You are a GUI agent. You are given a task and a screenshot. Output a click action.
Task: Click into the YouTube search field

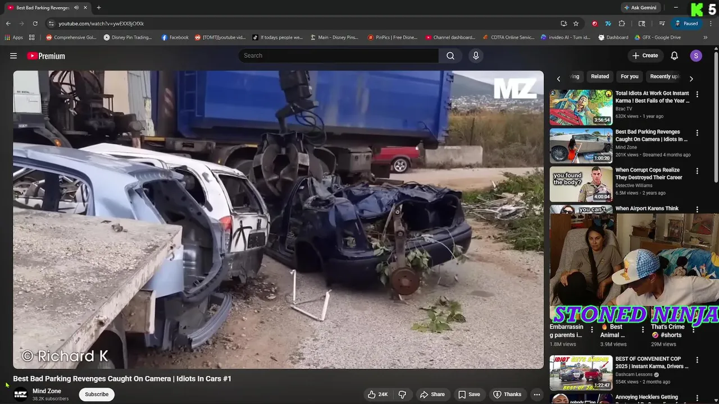pos(339,56)
